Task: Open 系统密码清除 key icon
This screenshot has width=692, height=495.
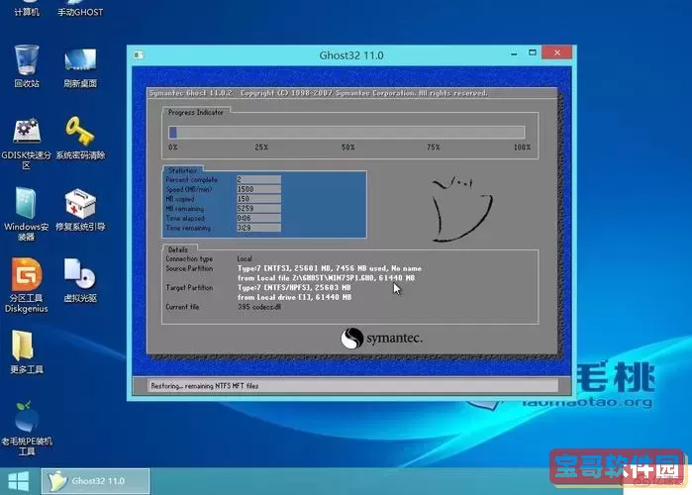Action: [x=80, y=138]
